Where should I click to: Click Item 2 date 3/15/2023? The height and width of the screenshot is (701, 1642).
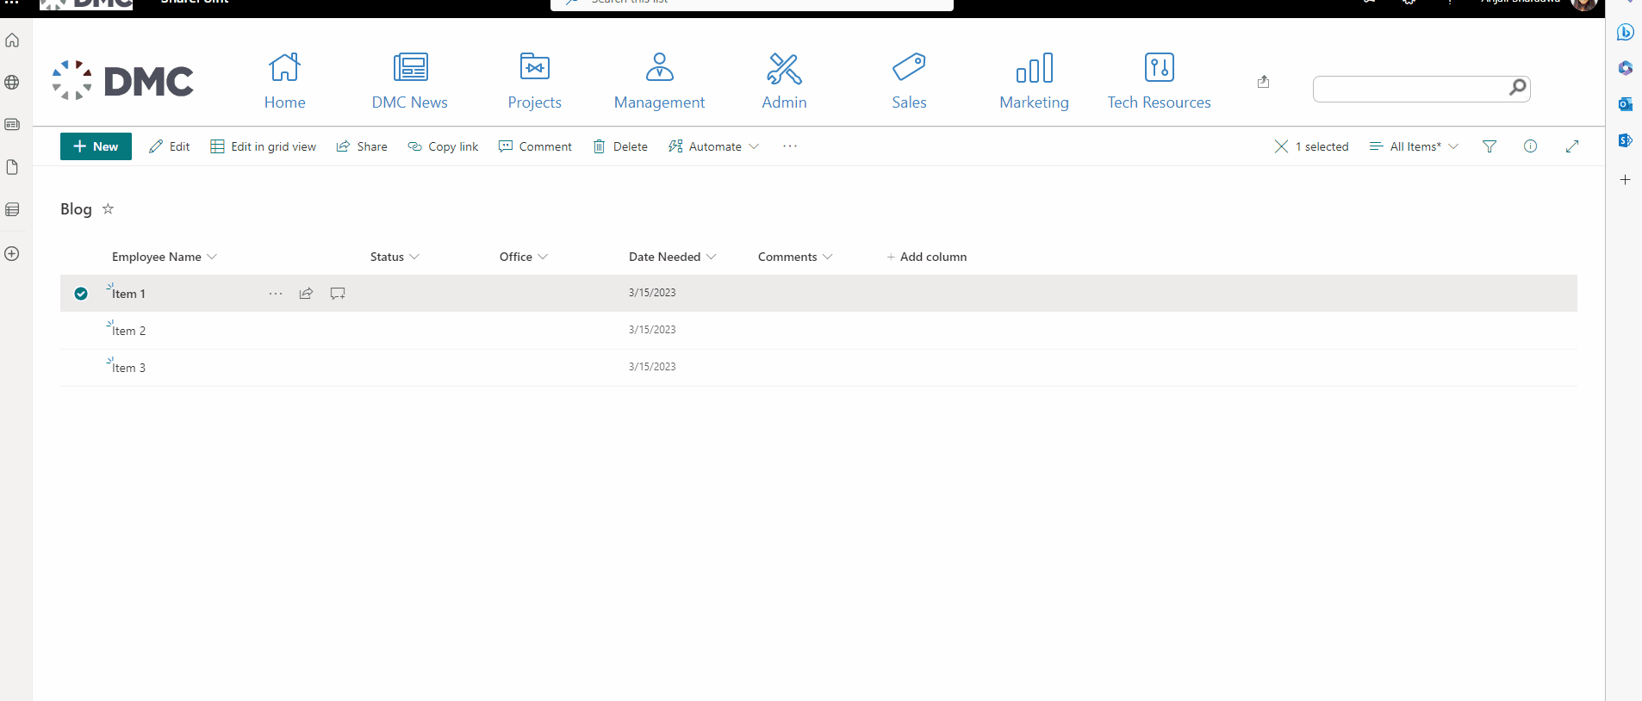[x=652, y=330]
